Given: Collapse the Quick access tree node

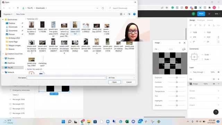Looking at the screenshot, I should coord(3,19).
